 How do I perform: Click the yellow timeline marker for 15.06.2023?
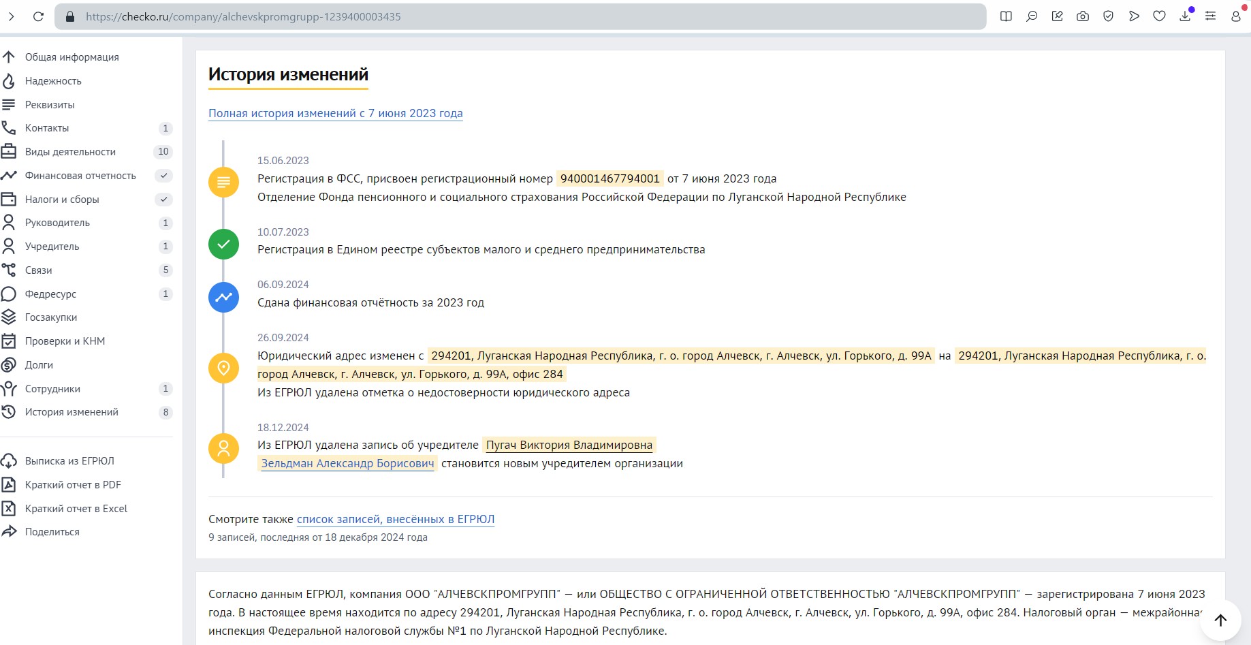tap(223, 183)
